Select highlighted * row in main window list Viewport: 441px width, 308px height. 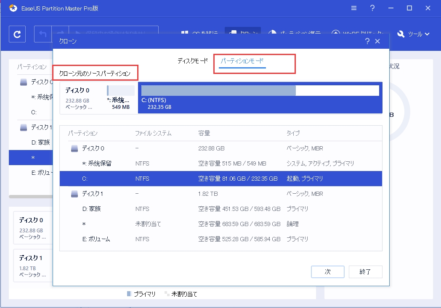tap(31, 158)
